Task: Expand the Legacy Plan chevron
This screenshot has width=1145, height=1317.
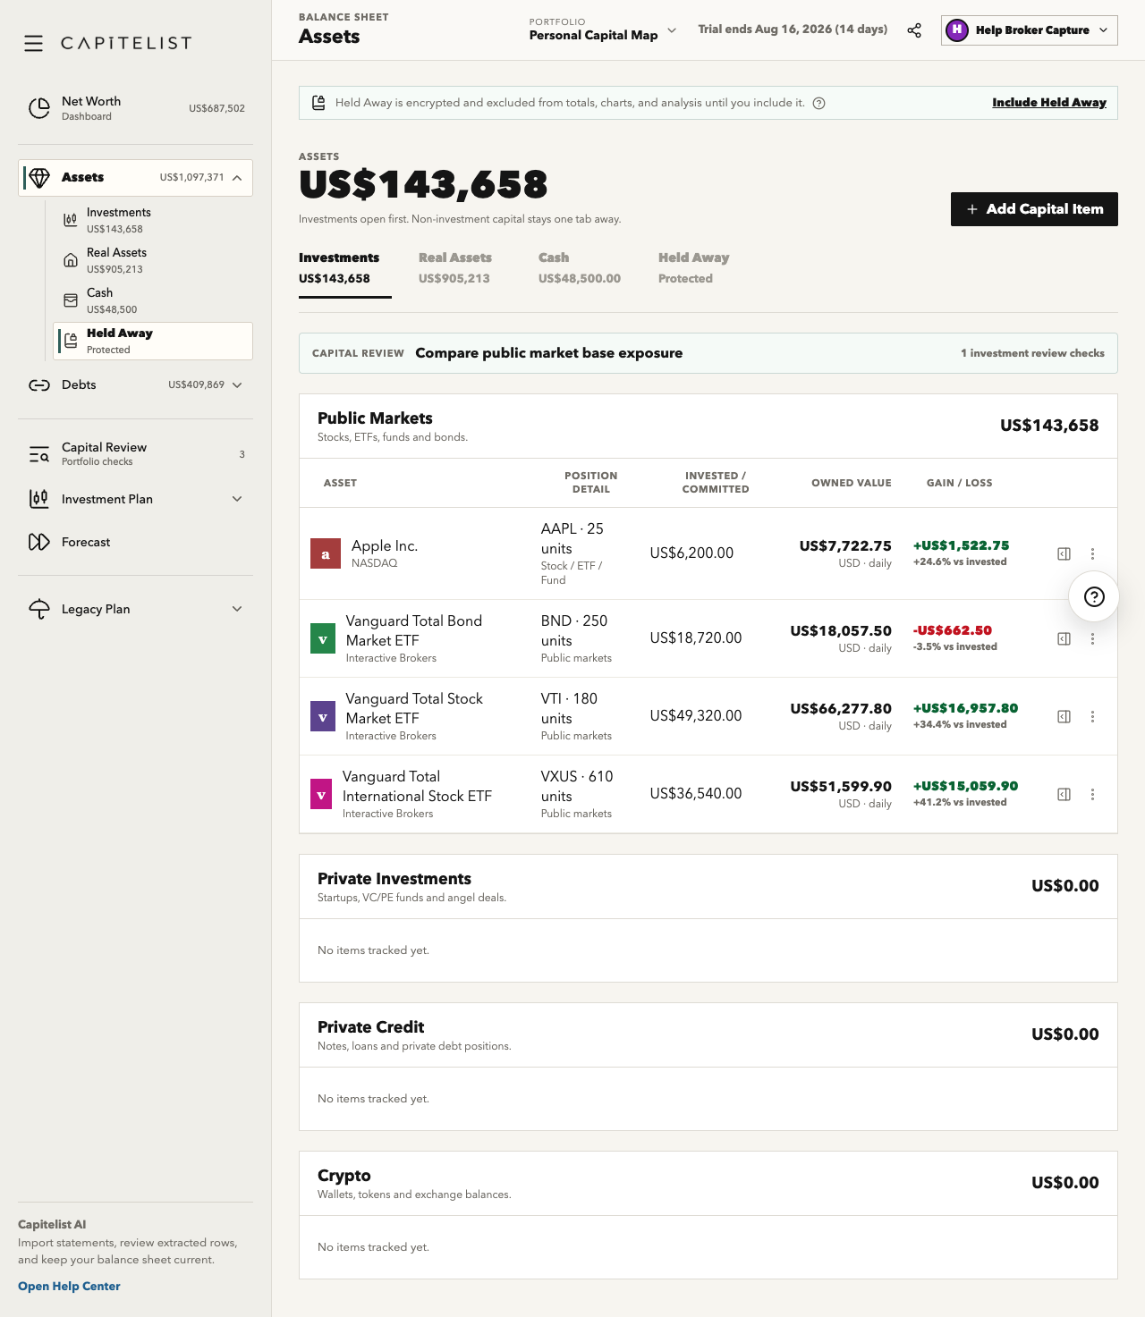Action: coord(237,609)
